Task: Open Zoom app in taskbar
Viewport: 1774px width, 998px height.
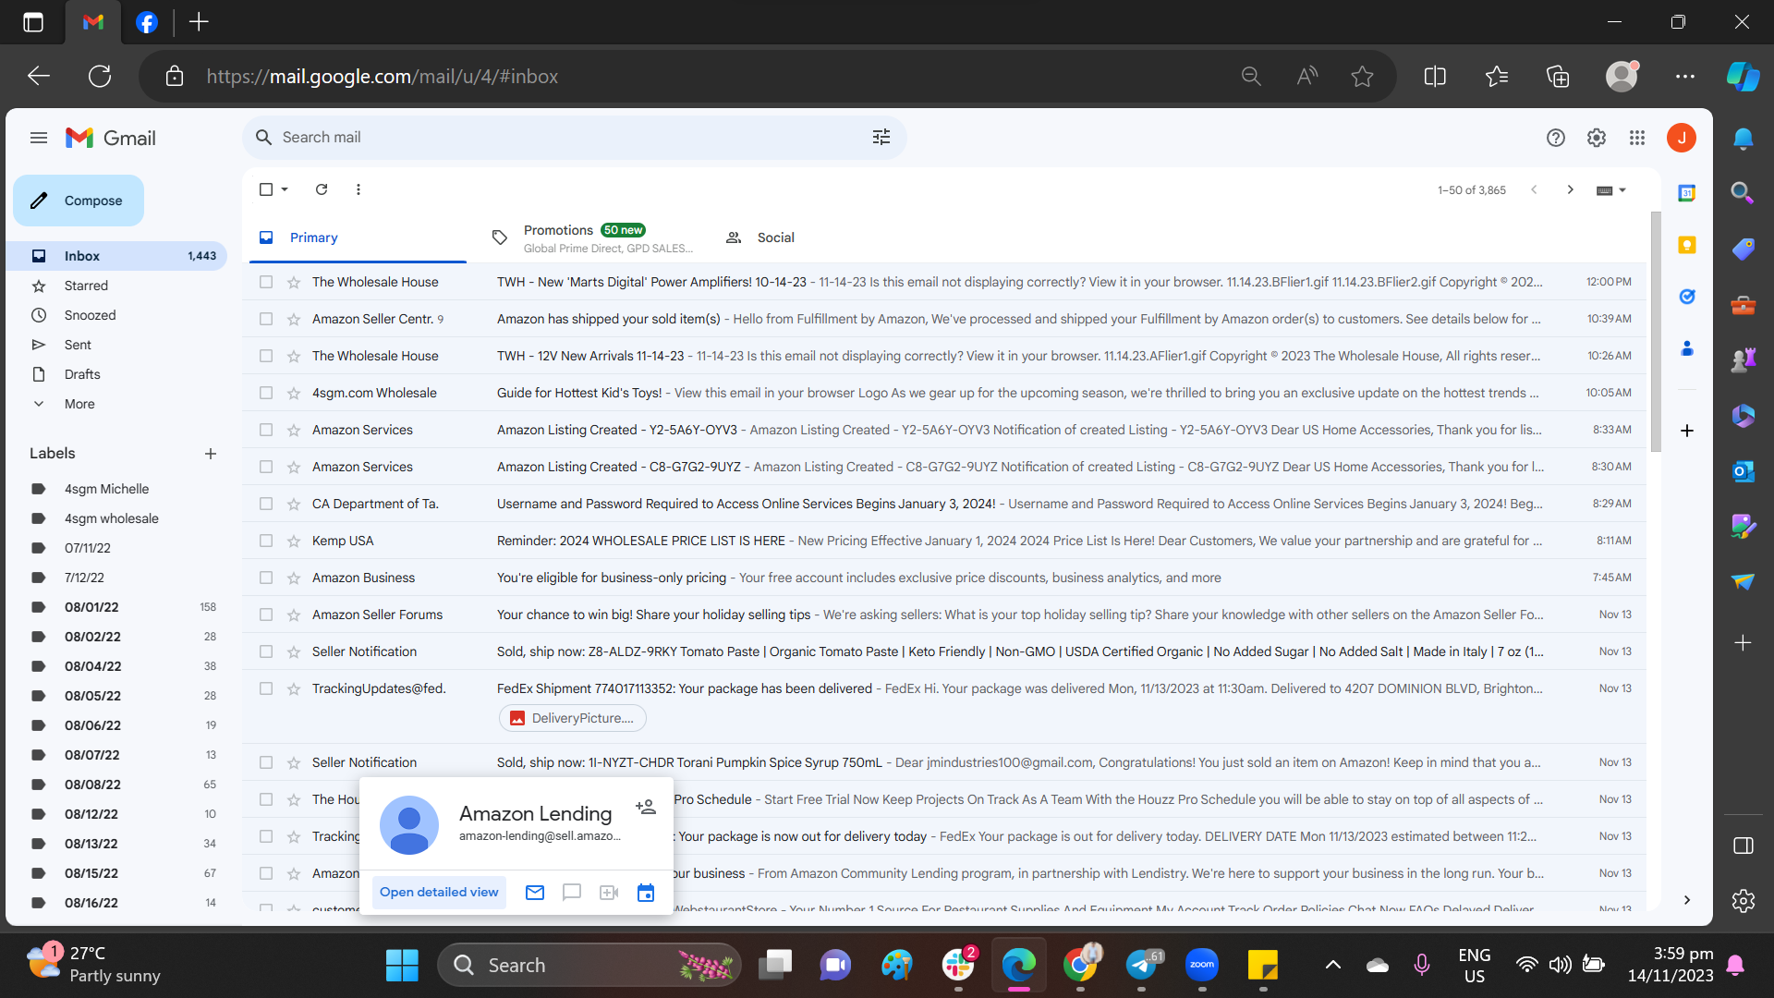Action: 1202,965
